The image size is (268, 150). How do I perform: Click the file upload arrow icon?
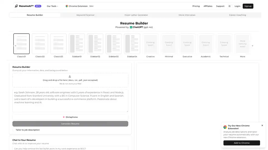point(70,76)
